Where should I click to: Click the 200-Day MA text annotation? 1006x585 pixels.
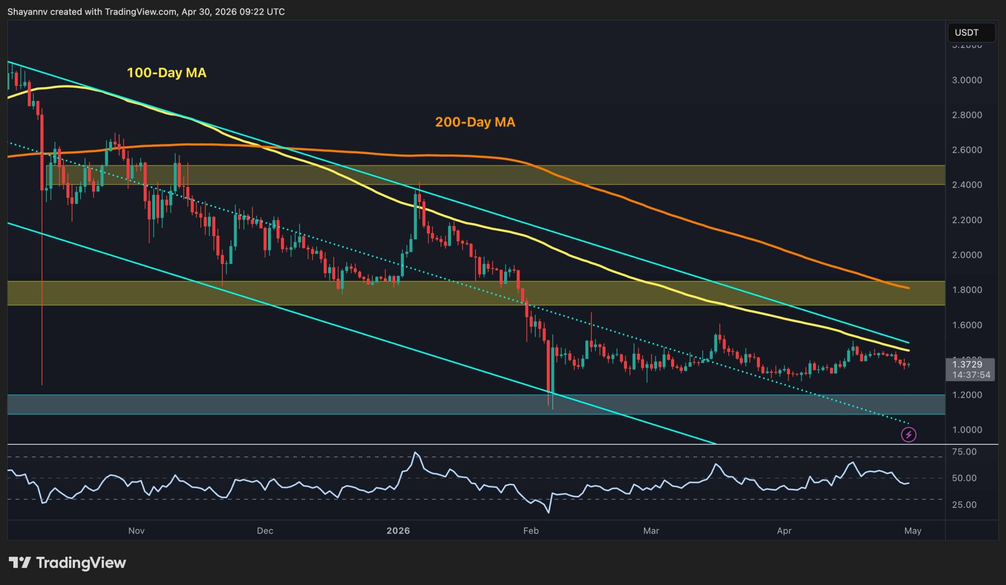[x=475, y=123]
